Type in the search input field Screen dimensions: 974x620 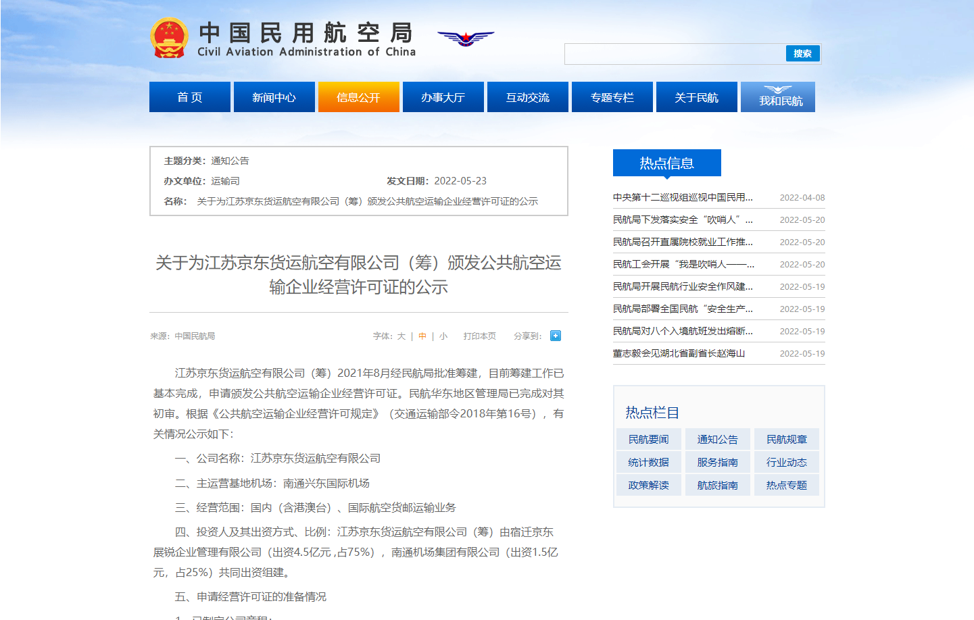675,54
